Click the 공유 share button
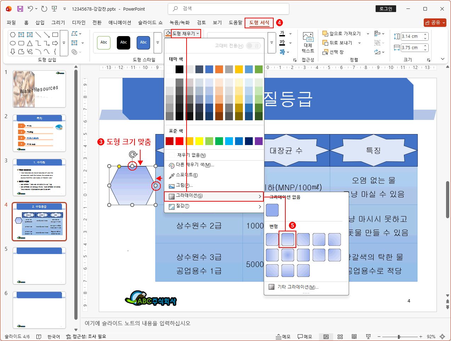The image size is (451, 341). (x=435, y=23)
